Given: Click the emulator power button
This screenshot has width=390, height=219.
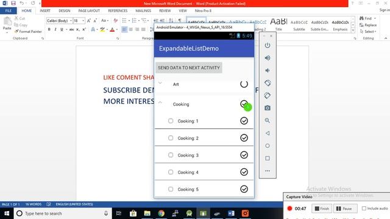Looking at the screenshot, I should tap(268, 46).
